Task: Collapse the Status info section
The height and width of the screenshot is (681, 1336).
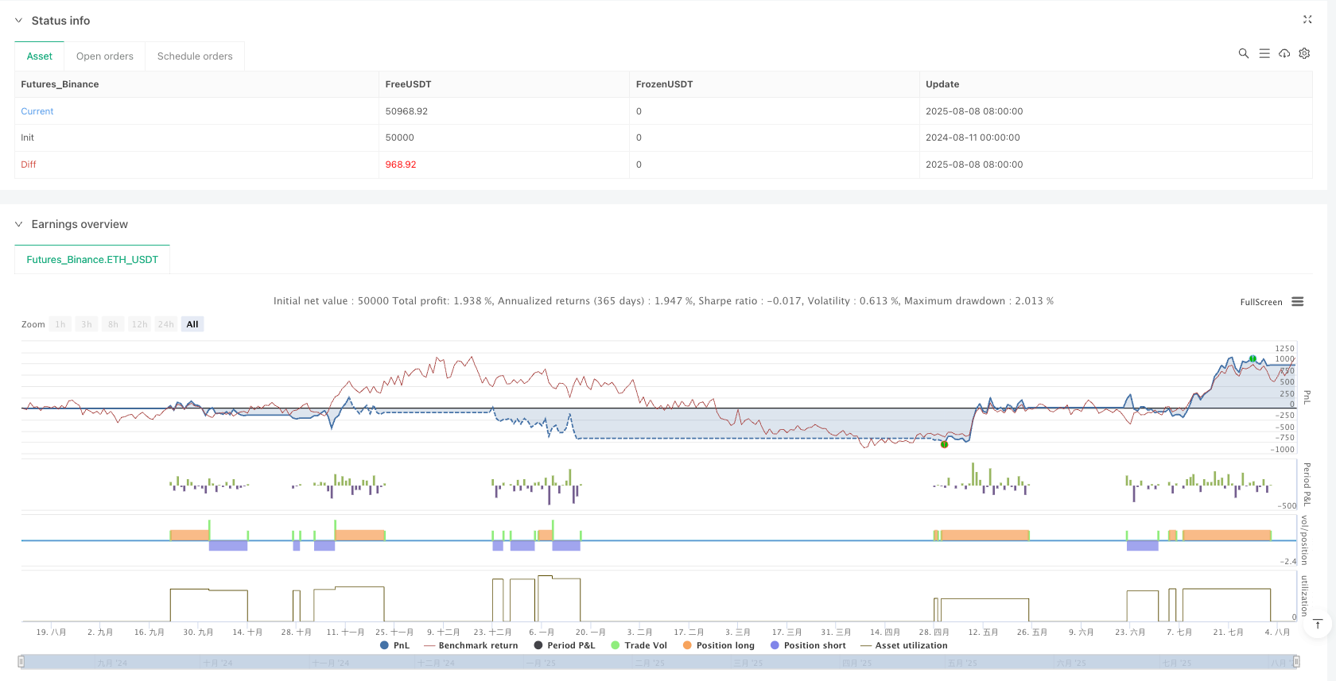Action: (x=19, y=21)
